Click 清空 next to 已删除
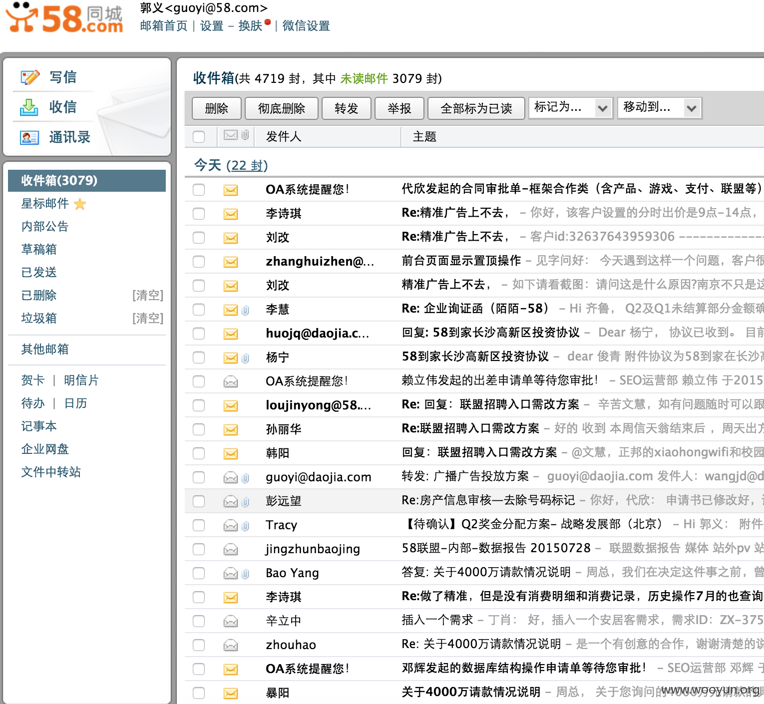Image resolution: width=764 pixels, height=704 pixels. [x=148, y=296]
